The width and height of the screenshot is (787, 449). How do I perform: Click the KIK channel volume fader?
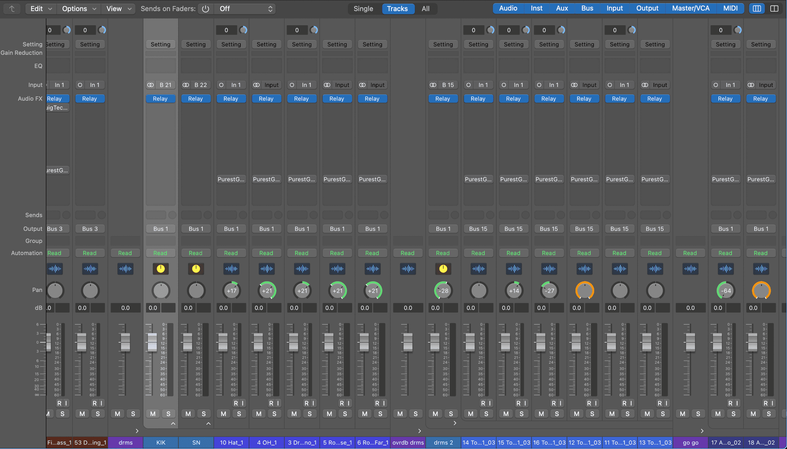(152, 342)
